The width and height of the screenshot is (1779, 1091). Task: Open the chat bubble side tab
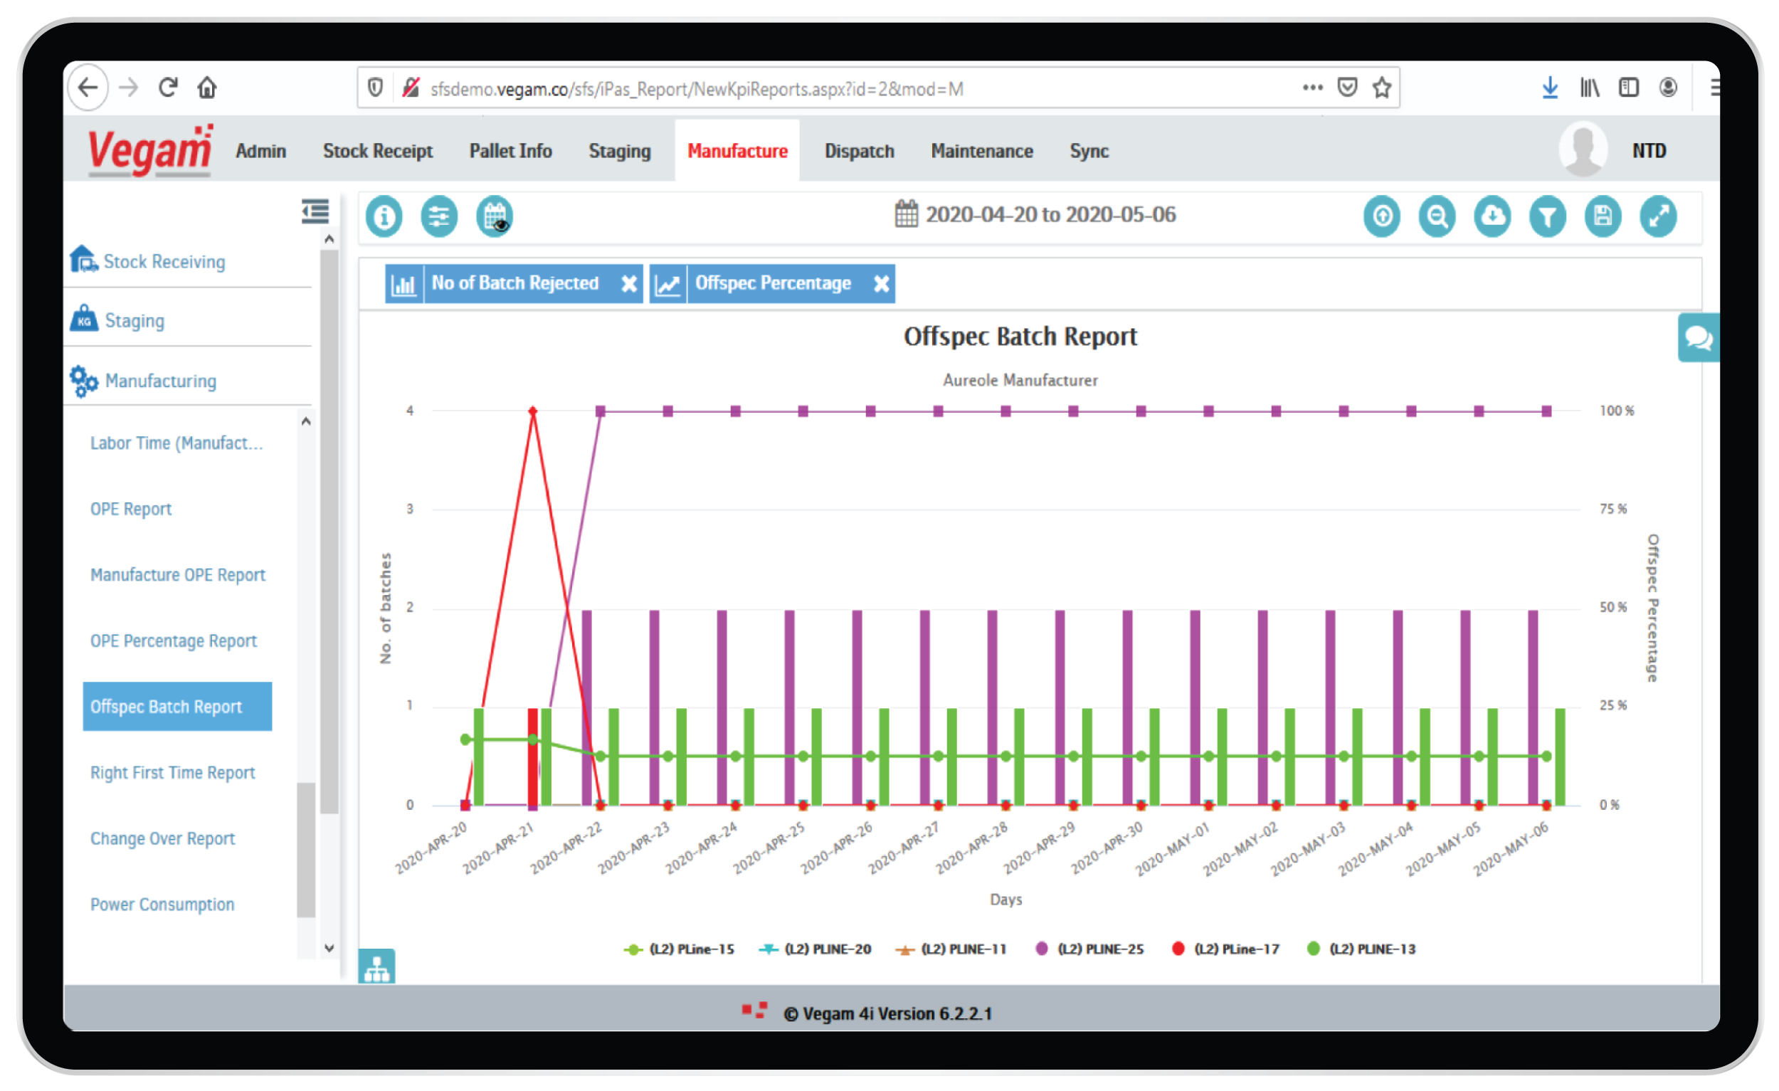(1697, 337)
